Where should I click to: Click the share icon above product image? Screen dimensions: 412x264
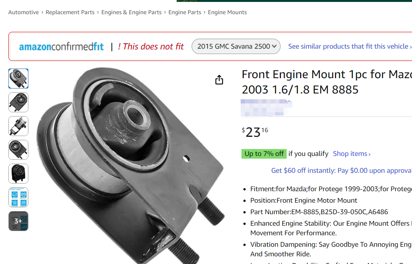coord(219,80)
